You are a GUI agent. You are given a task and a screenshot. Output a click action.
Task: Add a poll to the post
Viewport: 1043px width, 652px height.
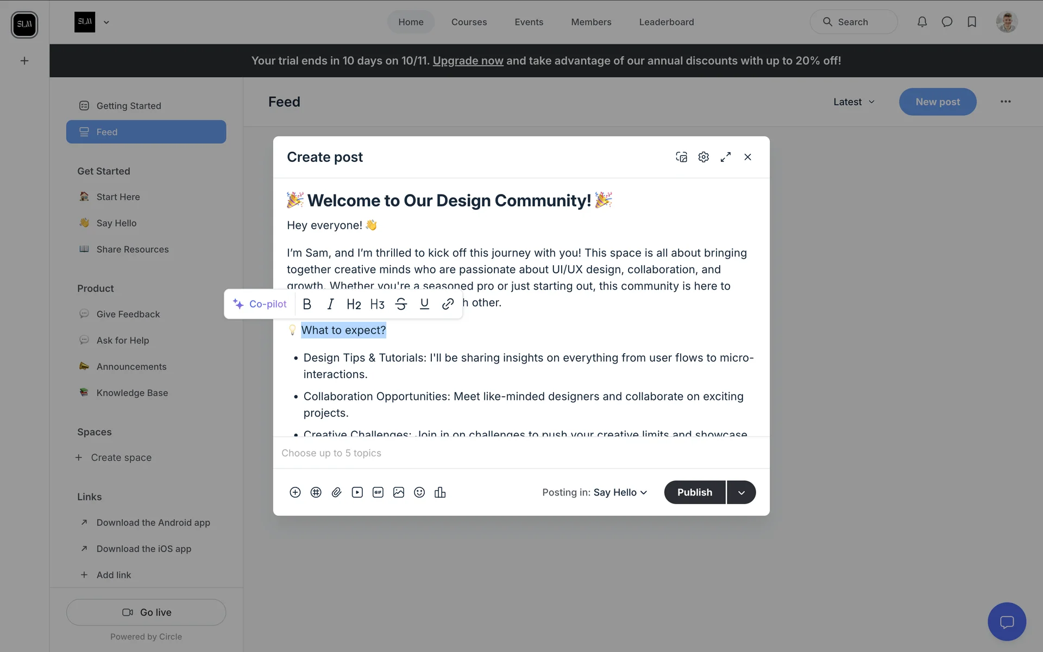point(440,492)
